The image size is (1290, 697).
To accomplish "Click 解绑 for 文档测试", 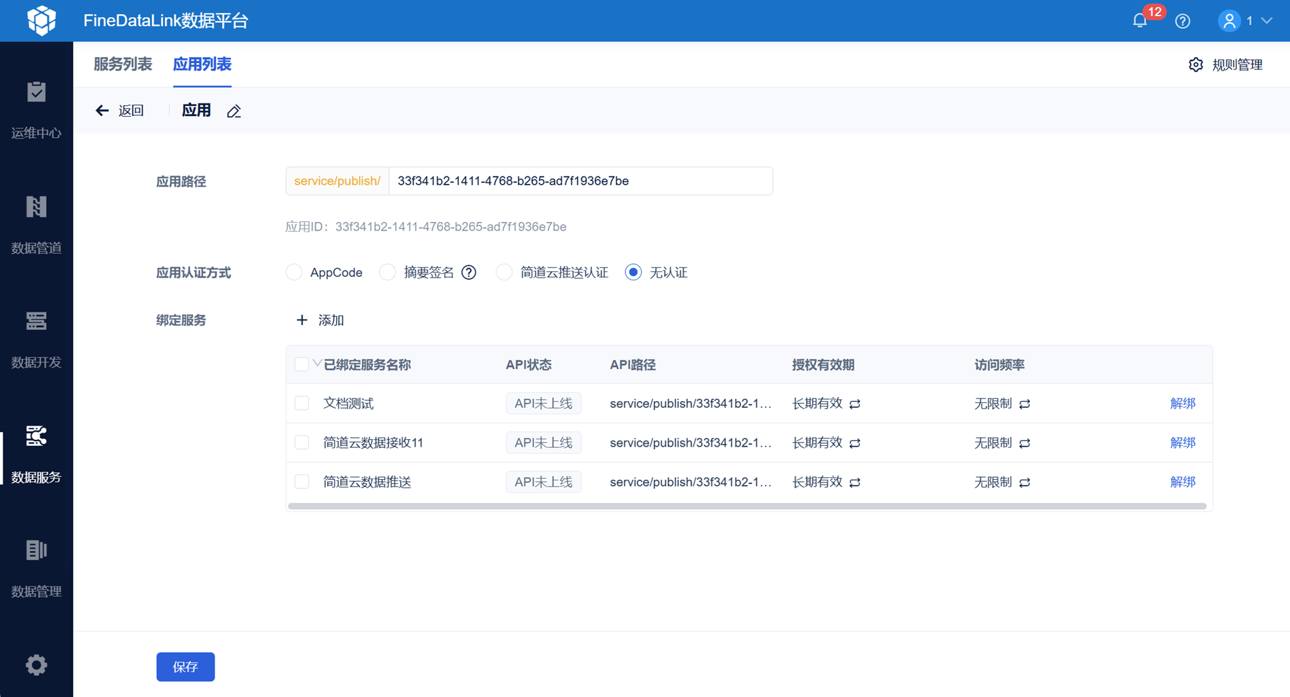I will point(1183,403).
